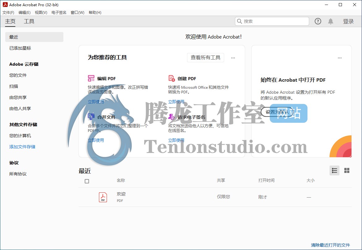Click the 名称 column header
This screenshot has width=362, height=250.
coord(121,180)
